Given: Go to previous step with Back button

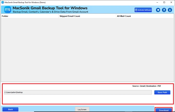Looking at the screenshot, I should tap(11, 109).
